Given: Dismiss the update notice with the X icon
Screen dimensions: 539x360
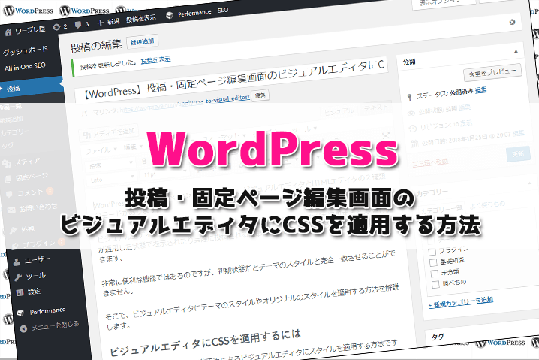Looking at the screenshot, I should (512, 22).
